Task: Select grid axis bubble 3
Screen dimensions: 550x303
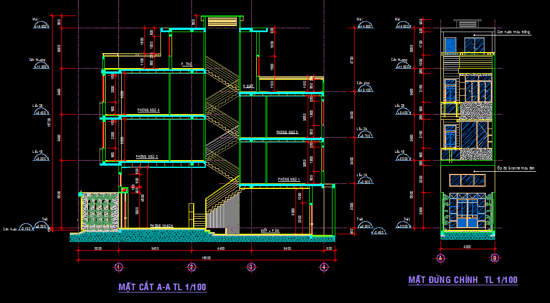Action: [251, 267]
